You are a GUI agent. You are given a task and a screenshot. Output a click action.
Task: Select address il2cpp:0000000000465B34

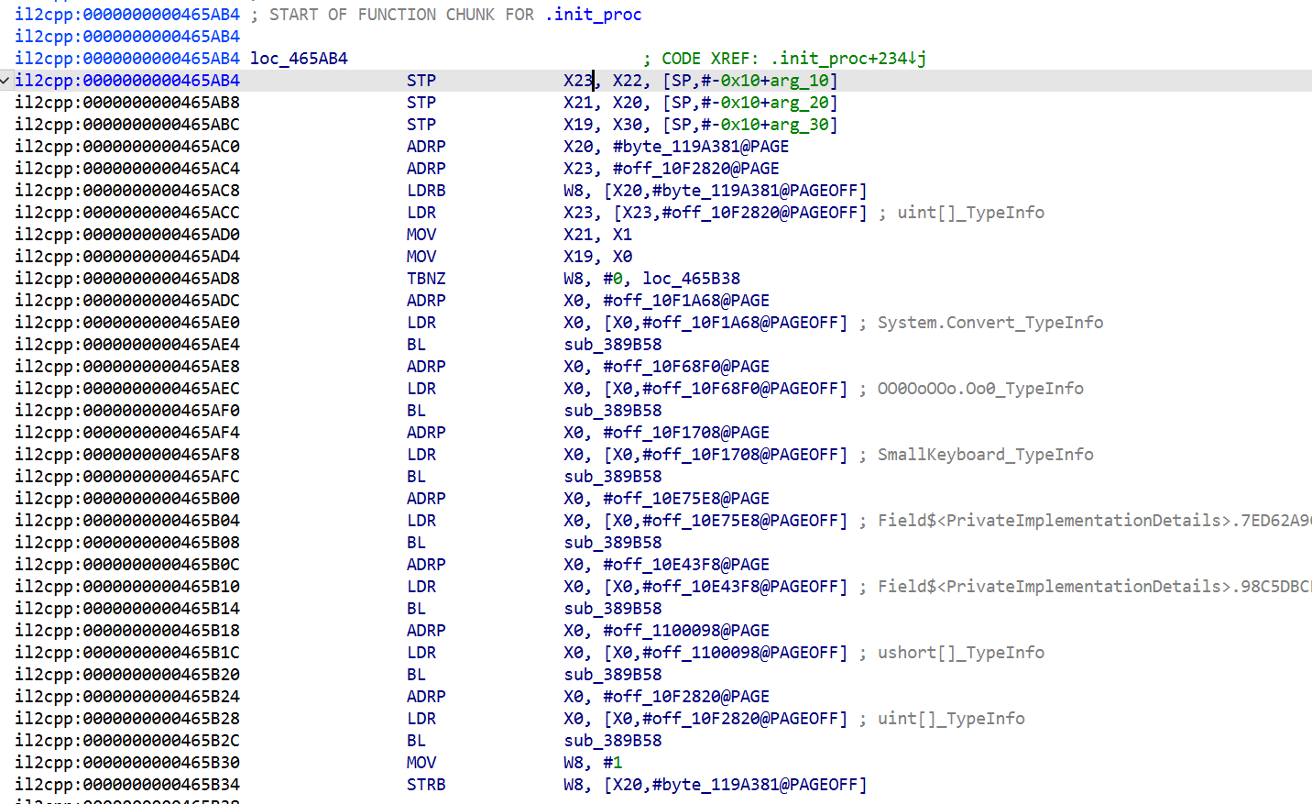tap(127, 785)
